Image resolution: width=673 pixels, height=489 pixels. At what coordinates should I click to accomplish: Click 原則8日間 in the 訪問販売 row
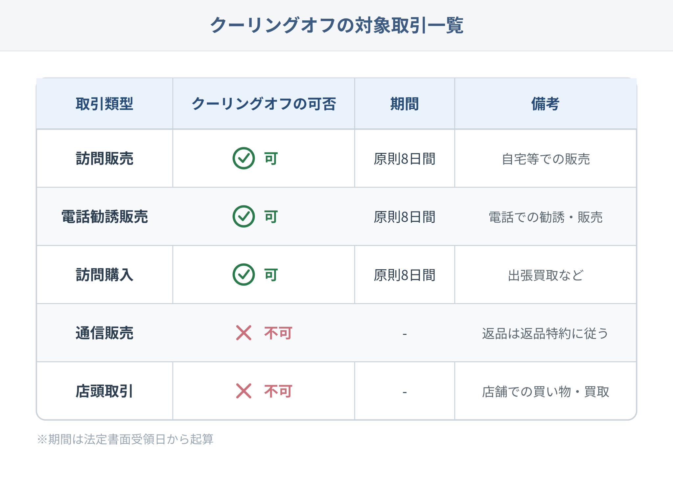click(405, 159)
